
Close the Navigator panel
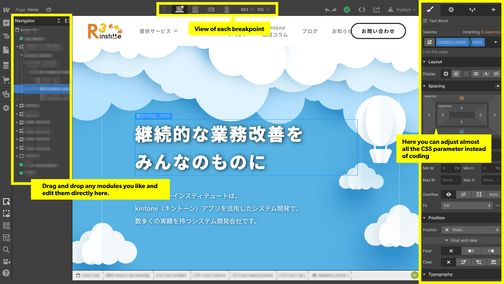point(59,21)
